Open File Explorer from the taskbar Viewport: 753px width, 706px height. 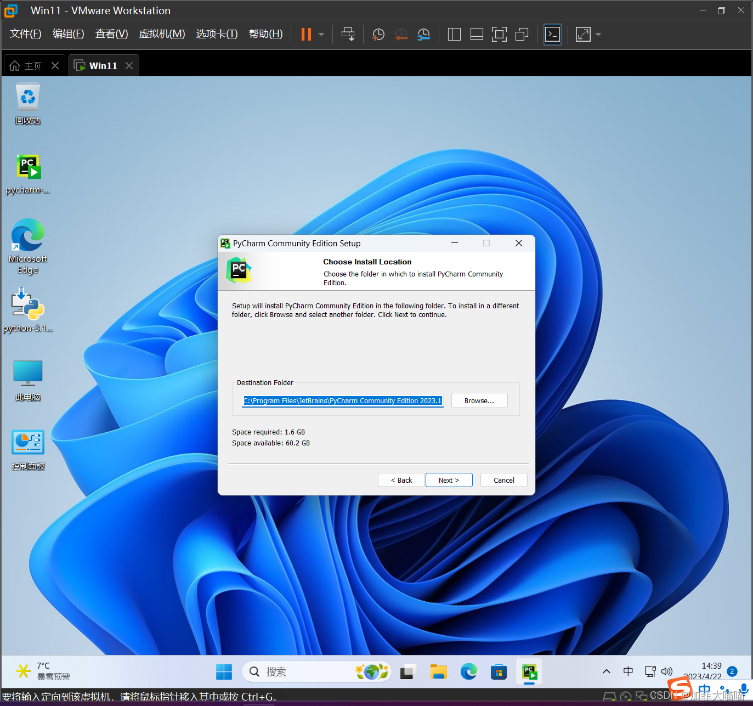coord(439,671)
